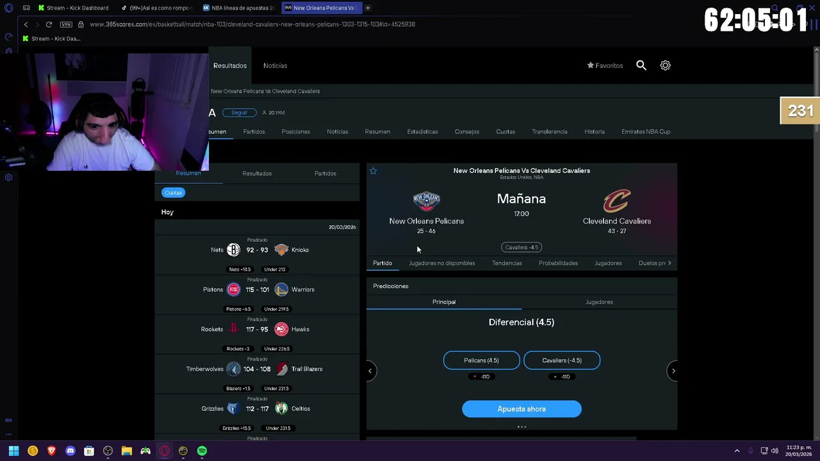Image resolution: width=820 pixels, height=461 pixels.
Task: Open the Estadísticas navigation tab
Action: 423,132
